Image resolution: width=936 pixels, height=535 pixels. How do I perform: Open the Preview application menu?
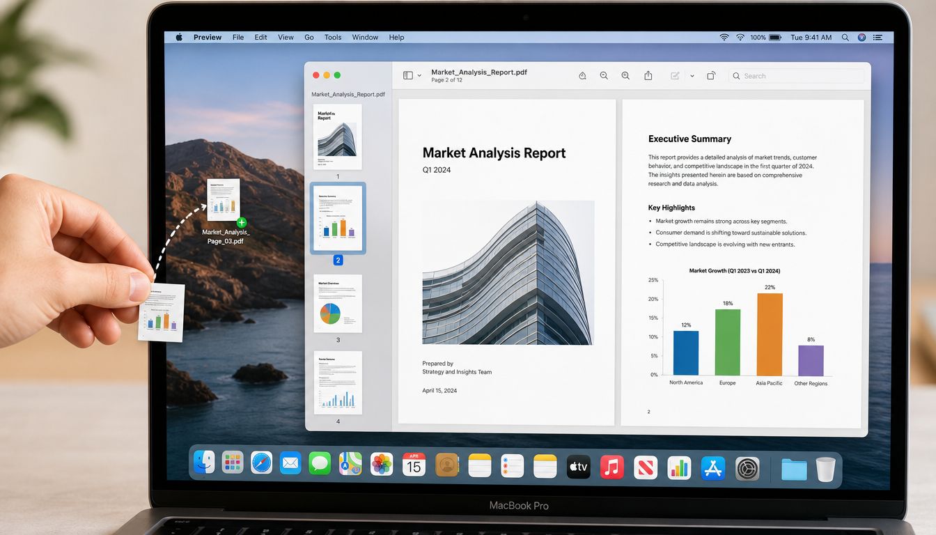pos(208,38)
